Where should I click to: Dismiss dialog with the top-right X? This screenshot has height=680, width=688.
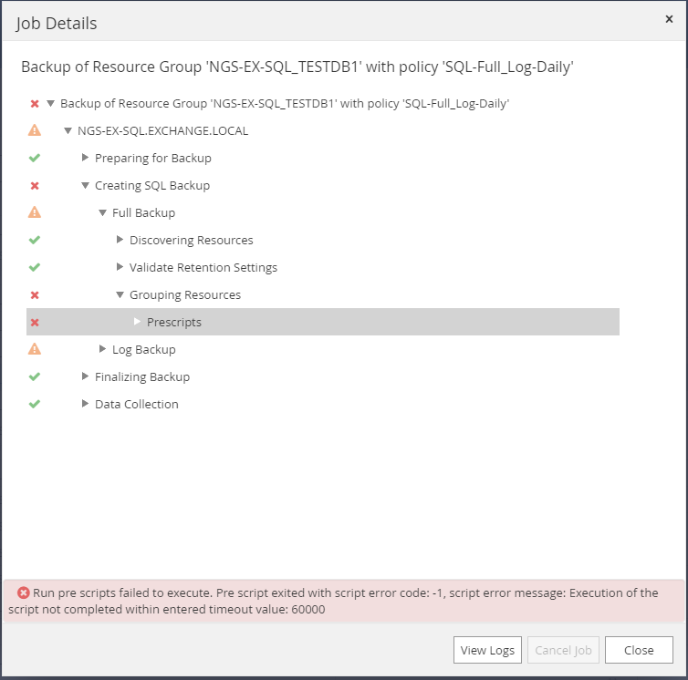click(669, 19)
